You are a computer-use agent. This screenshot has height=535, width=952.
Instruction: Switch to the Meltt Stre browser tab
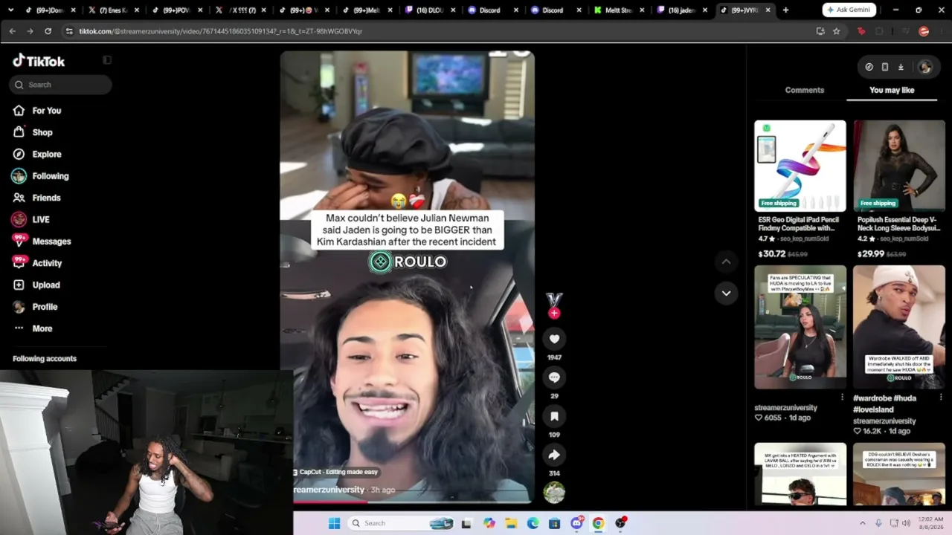click(x=618, y=10)
